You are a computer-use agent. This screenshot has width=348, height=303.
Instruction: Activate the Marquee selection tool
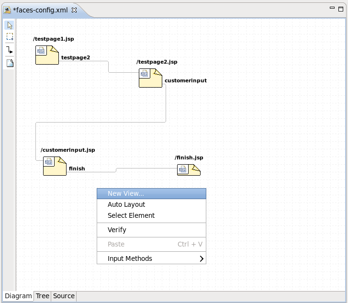pyautogui.click(x=10, y=37)
